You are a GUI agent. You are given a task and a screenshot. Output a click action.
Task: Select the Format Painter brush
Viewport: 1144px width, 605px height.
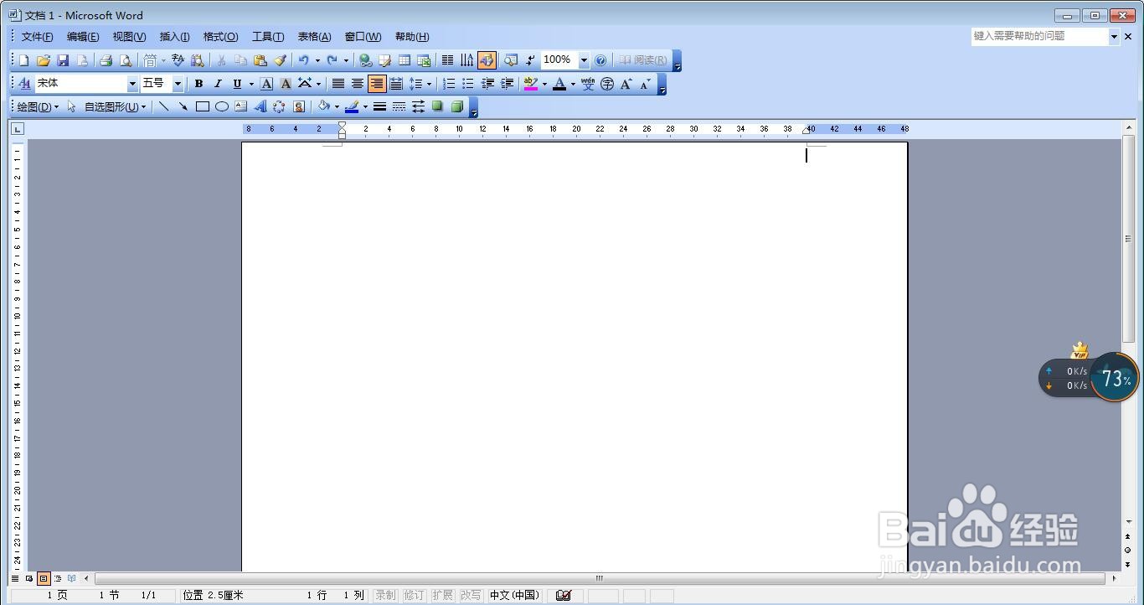click(281, 60)
